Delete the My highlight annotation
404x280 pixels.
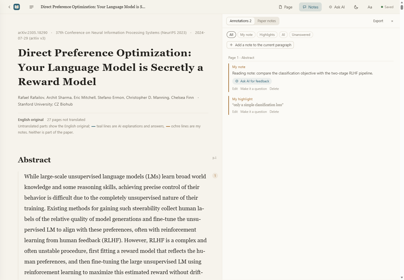pyautogui.click(x=274, y=112)
